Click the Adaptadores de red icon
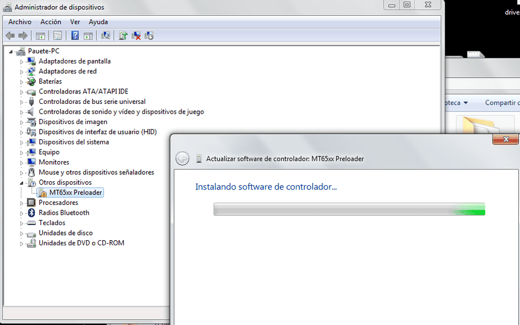The height and width of the screenshot is (325, 520). 32,71
